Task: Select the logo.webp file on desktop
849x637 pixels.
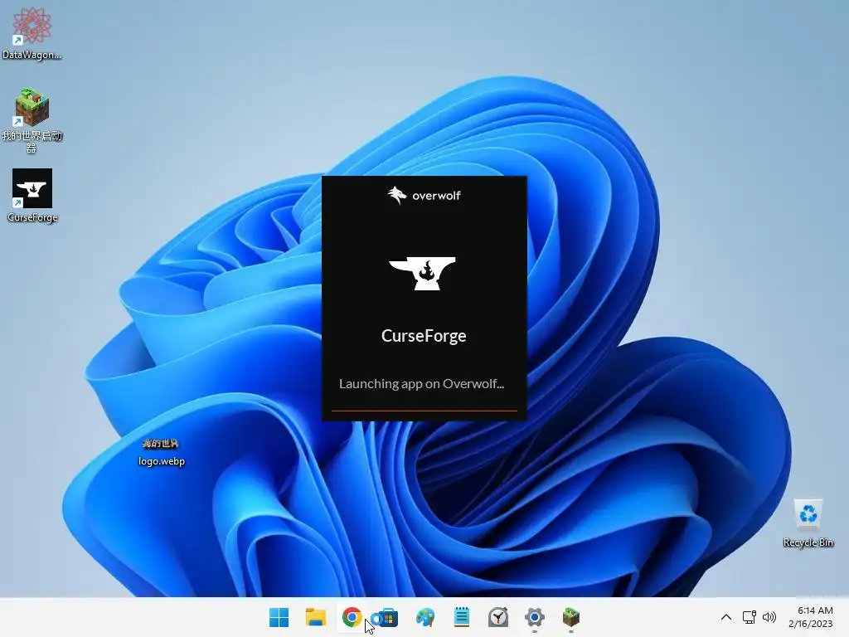Action: pyautogui.click(x=161, y=452)
